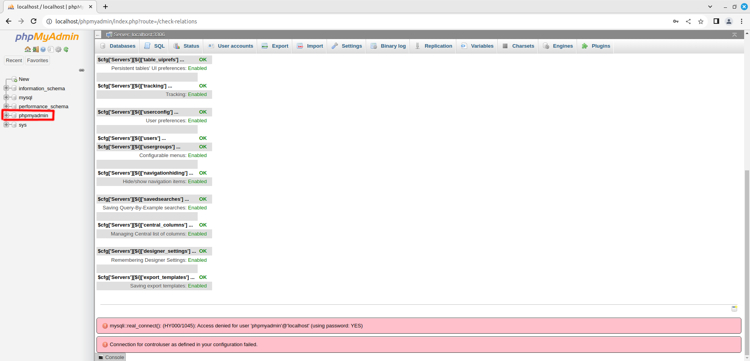The height and width of the screenshot is (361, 750).
Task: Select the phpmyadmin database name
Action: tap(34, 115)
